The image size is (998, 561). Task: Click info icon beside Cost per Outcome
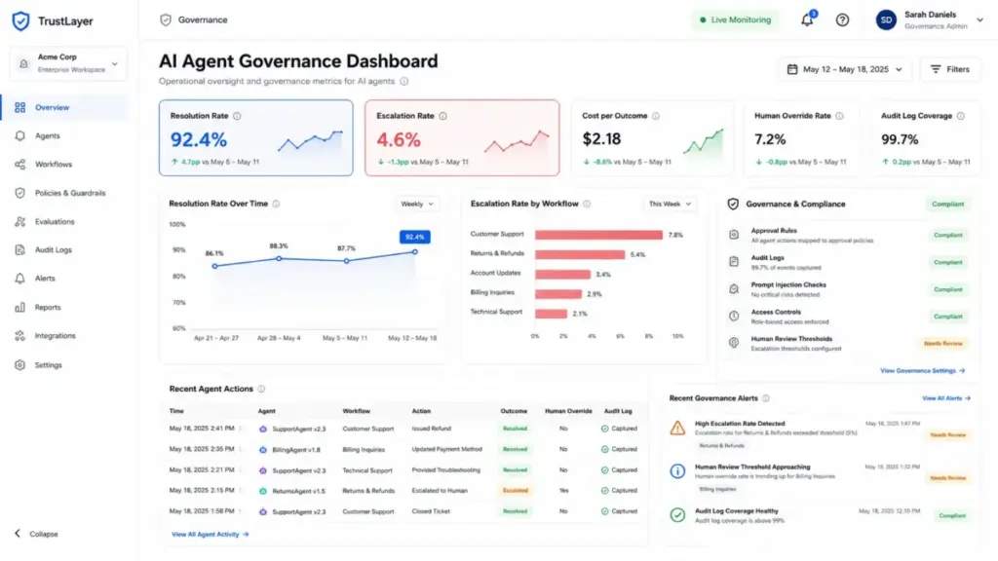pos(656,116)
